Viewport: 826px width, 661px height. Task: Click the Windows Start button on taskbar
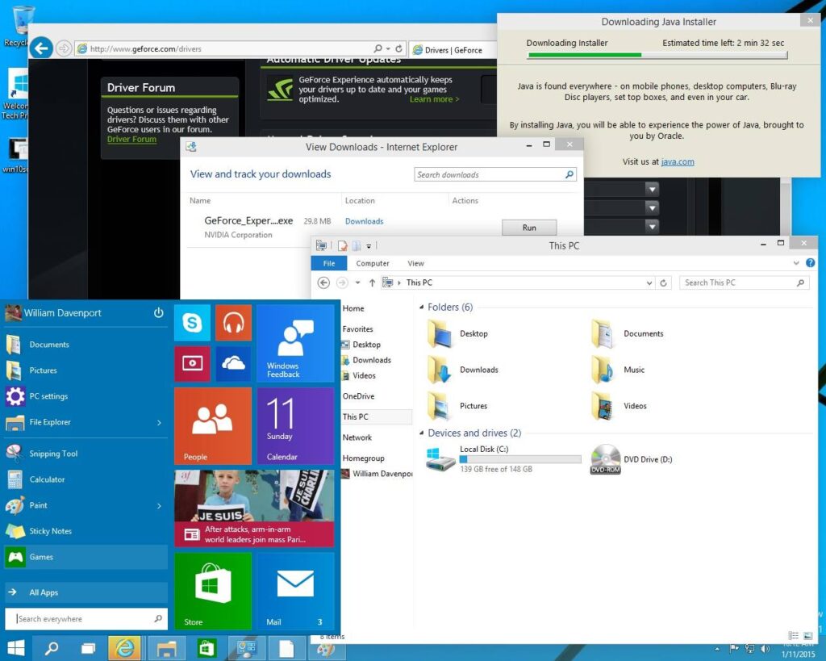pyautogui.click(x=16, y=648)
